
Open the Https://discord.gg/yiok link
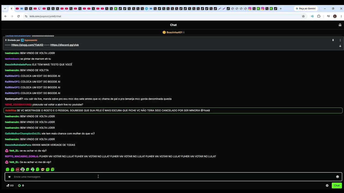click(64, 45)
